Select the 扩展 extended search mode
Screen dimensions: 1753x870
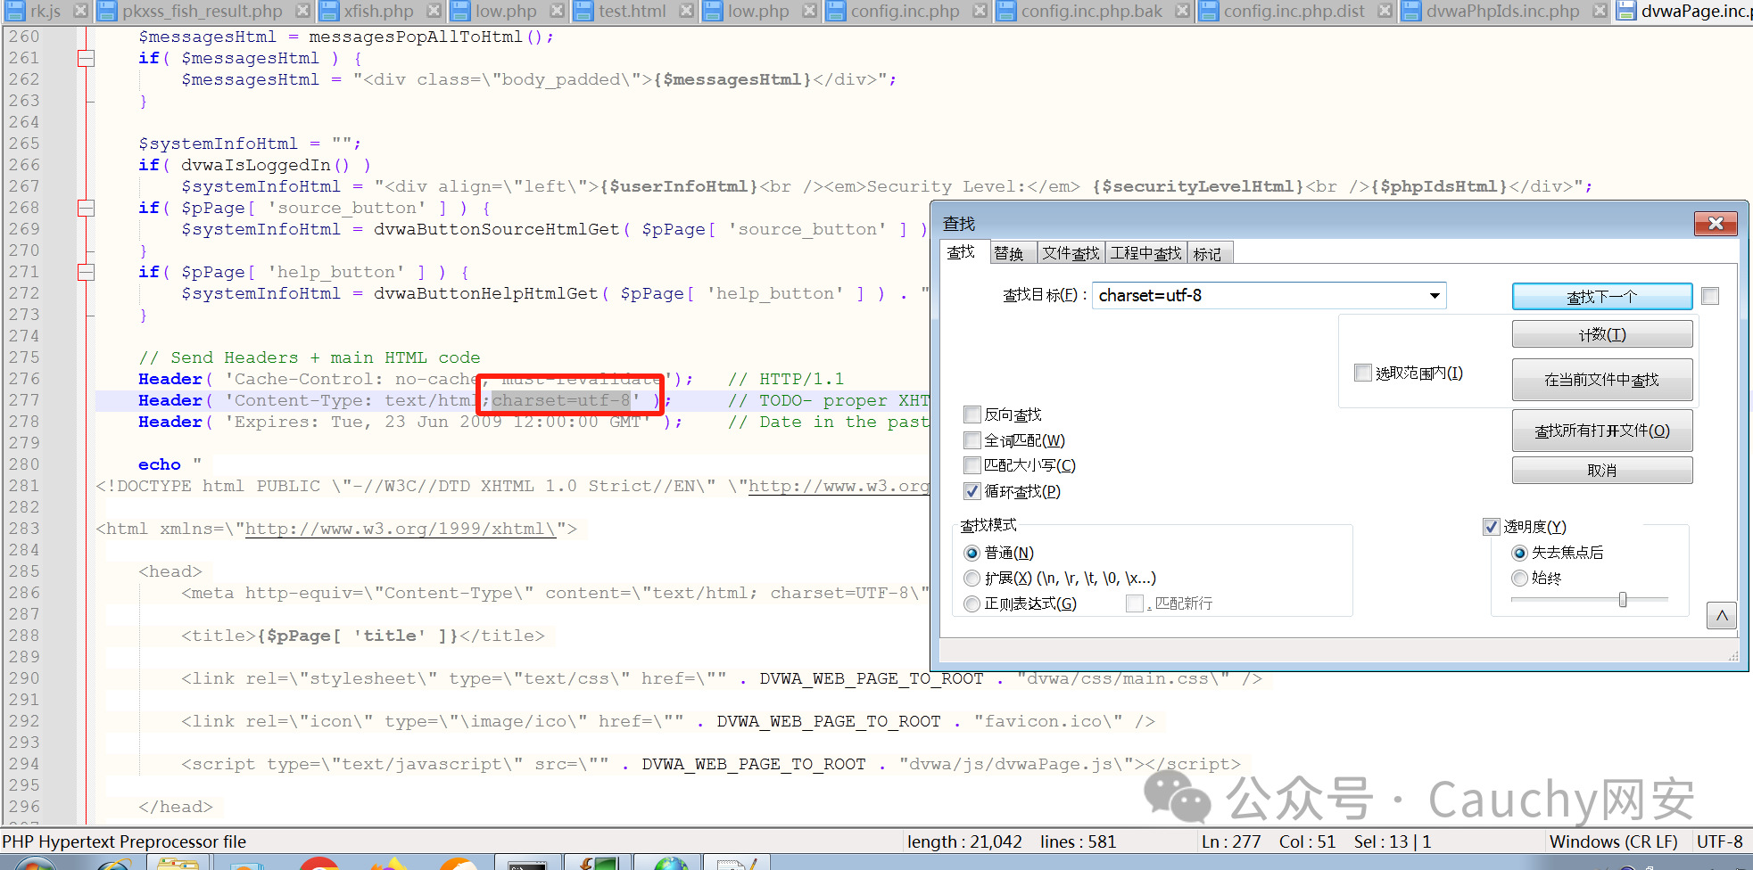pyautogui.click(x=972, y=579)
